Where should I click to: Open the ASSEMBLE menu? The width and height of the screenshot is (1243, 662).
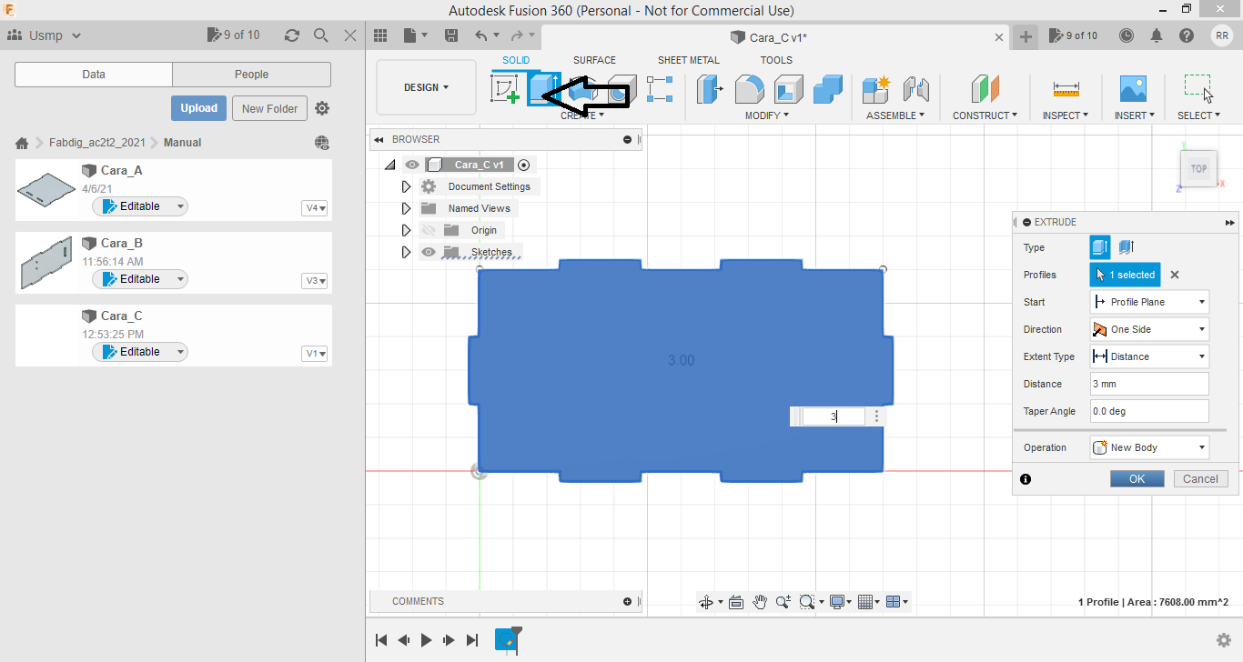point(895,115)
